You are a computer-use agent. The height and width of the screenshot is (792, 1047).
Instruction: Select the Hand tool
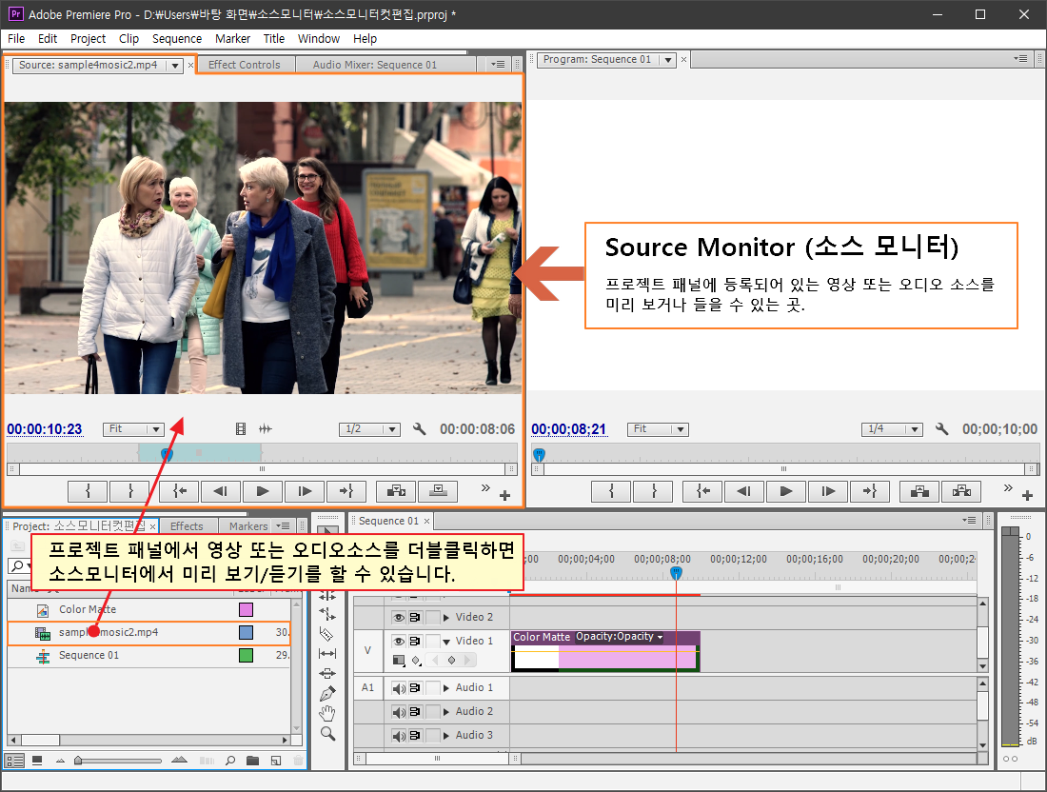(x=327, y=714)
